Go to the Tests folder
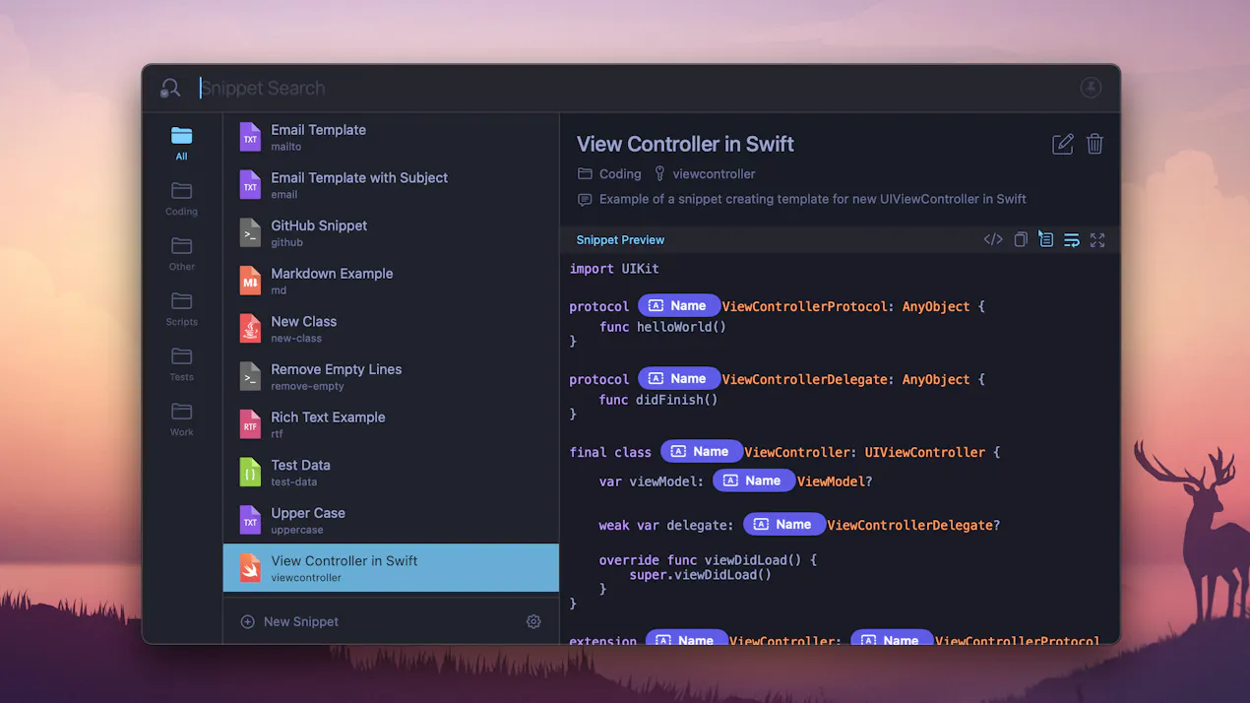Image resolution: width=1250 pixels, height=703 pixels. click(181, 363)
